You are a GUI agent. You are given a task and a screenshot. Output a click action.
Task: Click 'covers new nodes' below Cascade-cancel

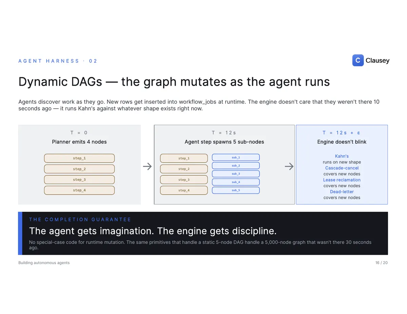click(342, 174)
